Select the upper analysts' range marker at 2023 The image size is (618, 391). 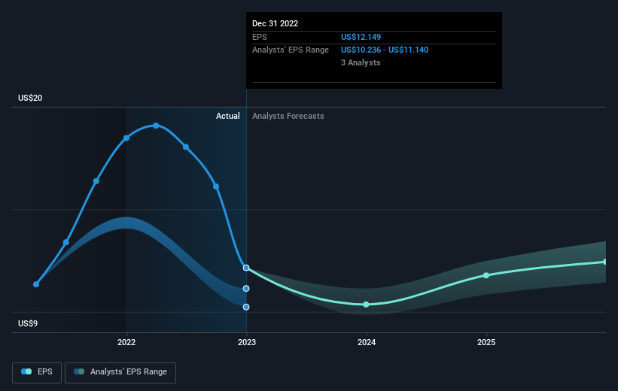coord(246,289)
